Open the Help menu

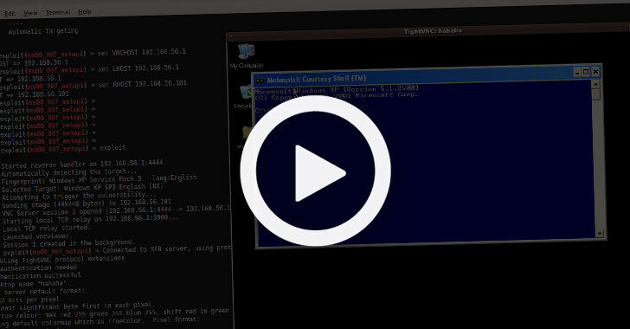click(x=85, y=11)
